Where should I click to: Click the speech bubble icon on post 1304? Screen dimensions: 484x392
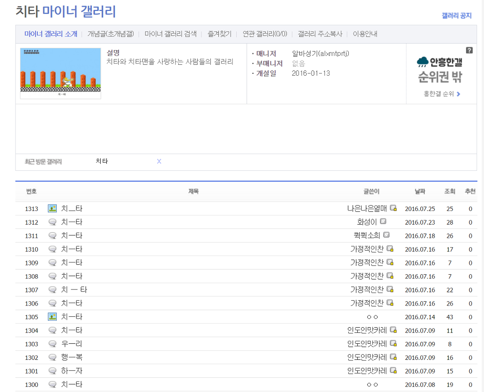(x=52, y=330)
